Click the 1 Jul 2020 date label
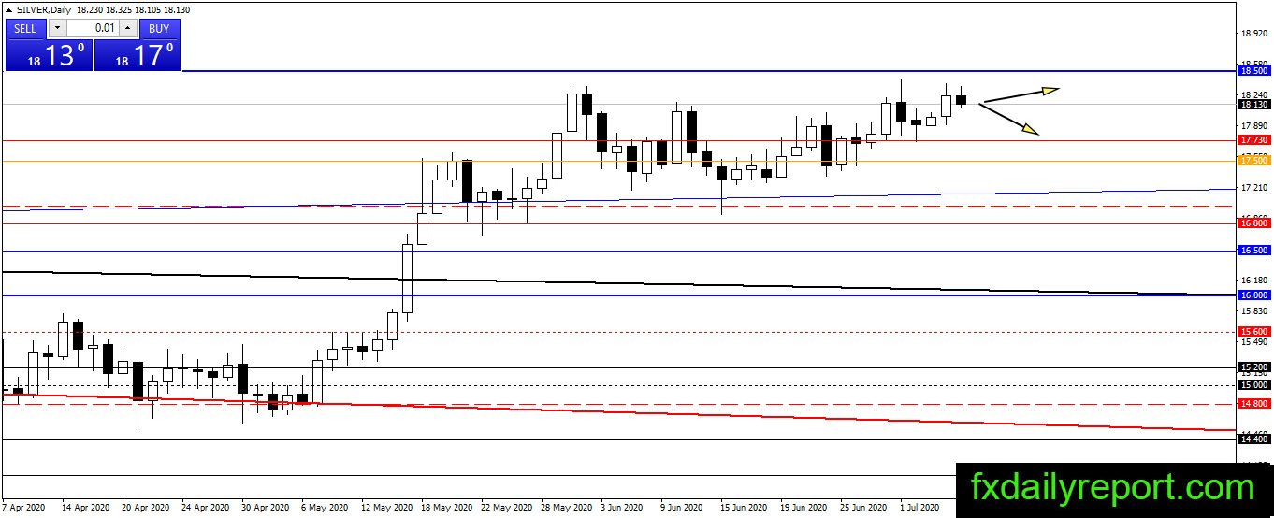1274x518 pixels. (921, 508)
